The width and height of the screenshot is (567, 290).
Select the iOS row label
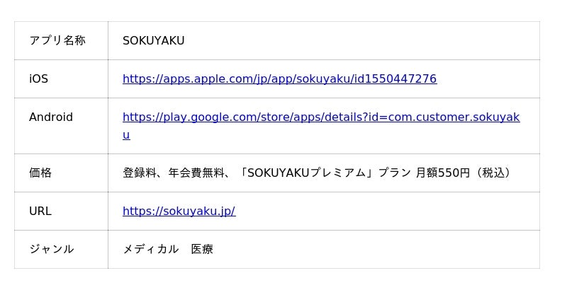point(39,79)
